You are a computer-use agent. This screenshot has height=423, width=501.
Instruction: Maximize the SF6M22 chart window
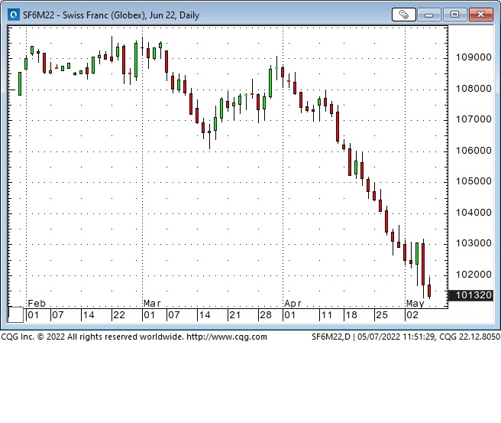(x=454, y=15)
